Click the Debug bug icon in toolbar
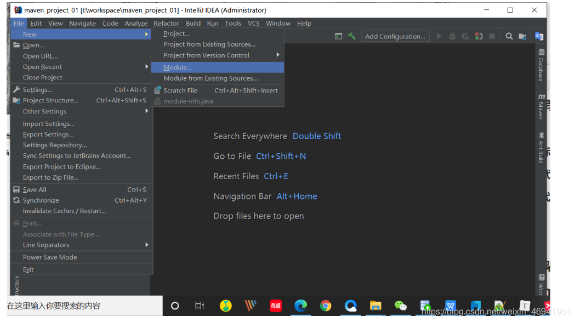Image resolution: width=575 pixels, height=322 pixels. 453,36
